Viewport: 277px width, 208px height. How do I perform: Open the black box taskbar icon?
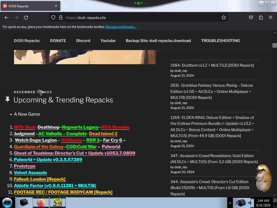(24, 203)
